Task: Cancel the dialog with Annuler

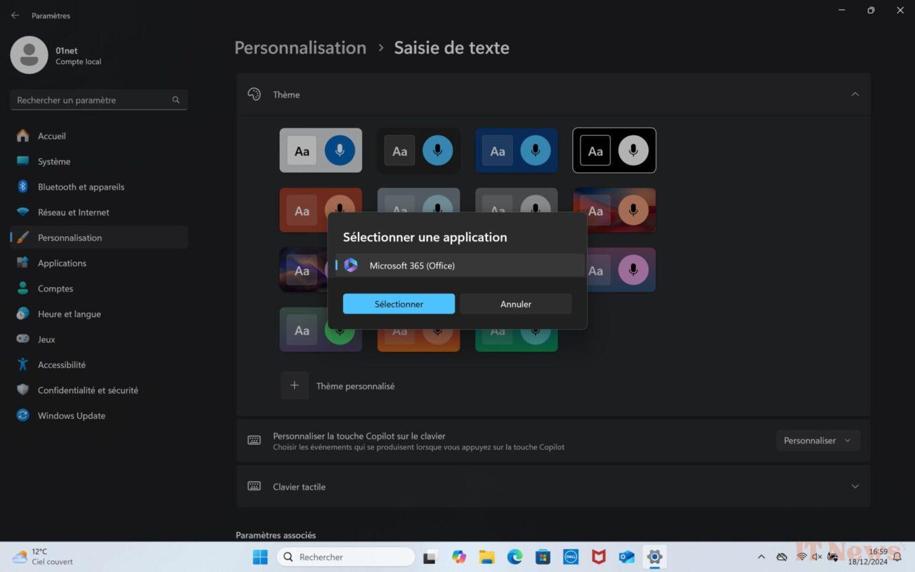Action: click(x=515, y=303)
